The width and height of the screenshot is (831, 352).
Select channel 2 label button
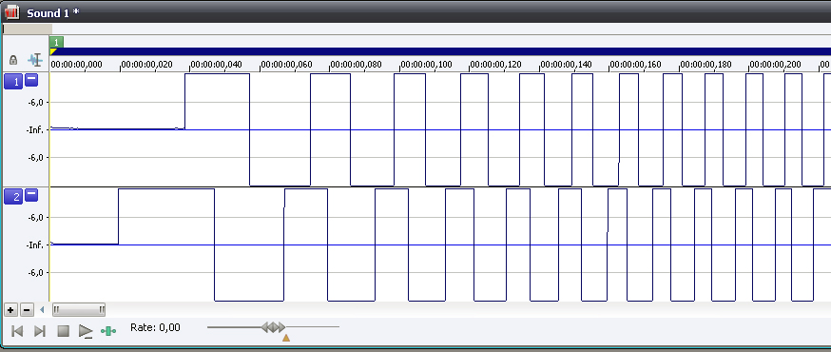pos(13,197)
